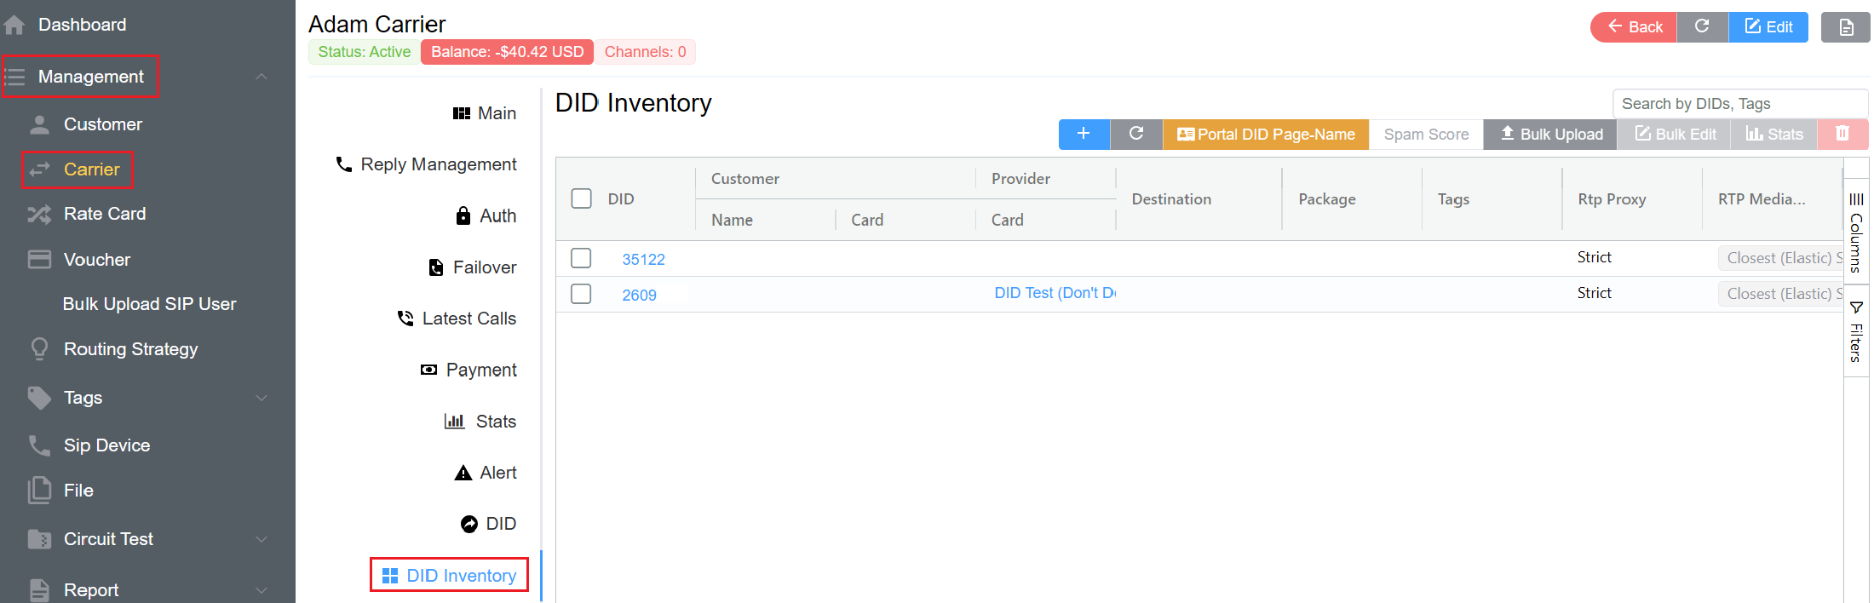Click the header refresh icon beside Back
The height and width of the screenshot is (603, 1874).
click(x=1702, y=26)
